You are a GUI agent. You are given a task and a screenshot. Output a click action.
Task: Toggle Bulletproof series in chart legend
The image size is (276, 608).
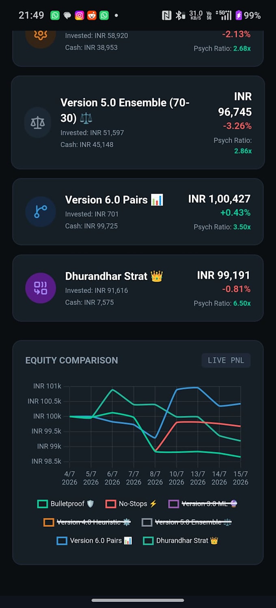[66, 504]
